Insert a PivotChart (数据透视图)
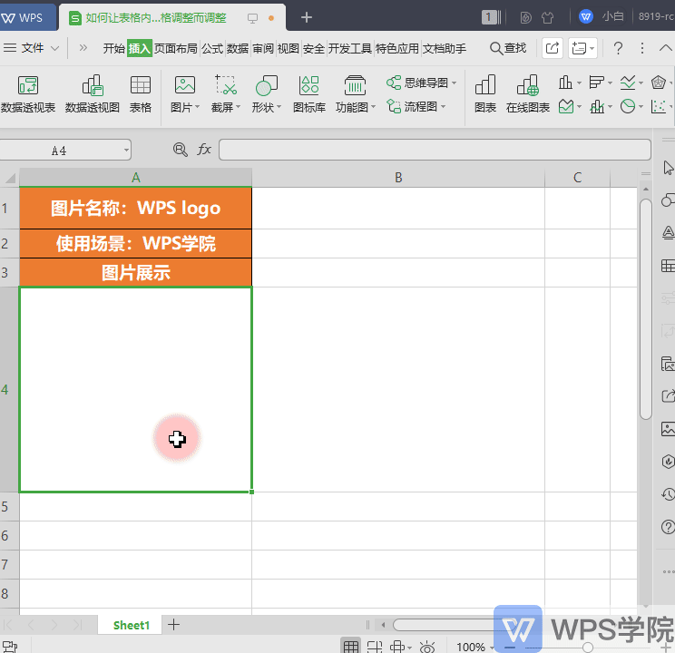 pos(93,93)
